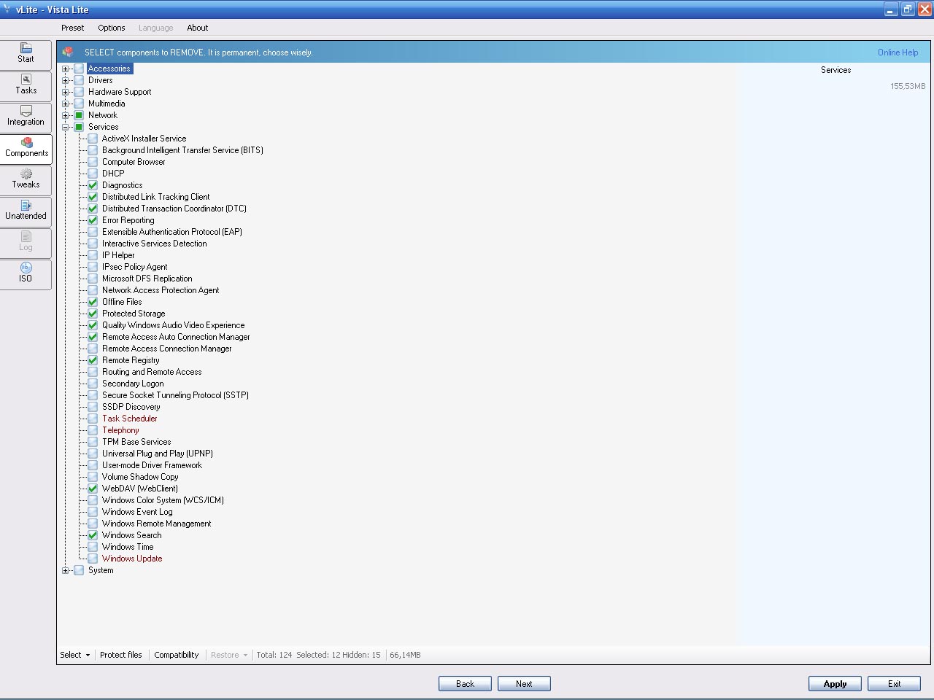Select the Components sidebar button
Viewport: 934px width, 700px height.
click(x=26, y=149)
